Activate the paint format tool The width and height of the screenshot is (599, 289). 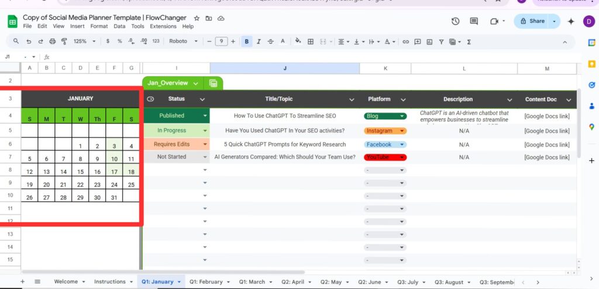click(x=64, y=42)
